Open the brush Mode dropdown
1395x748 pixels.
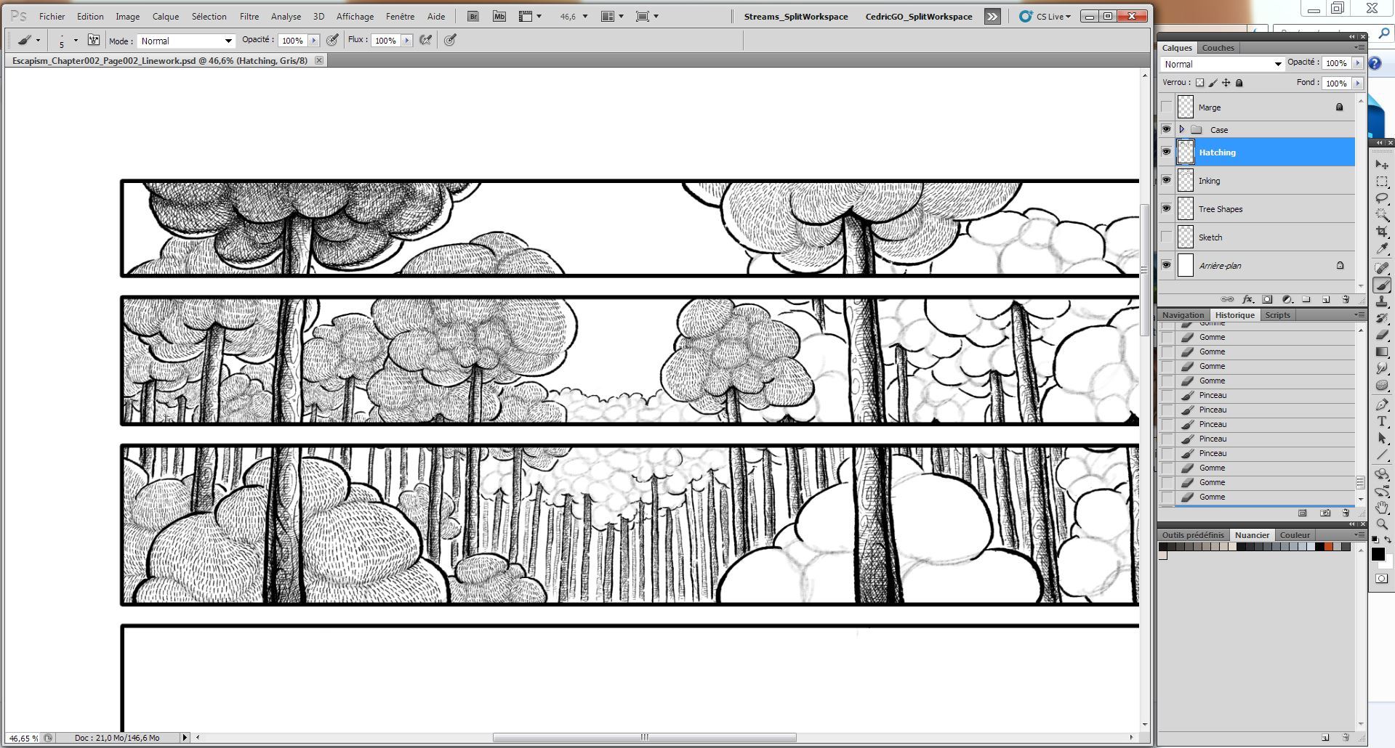click(x=186, y=41)
